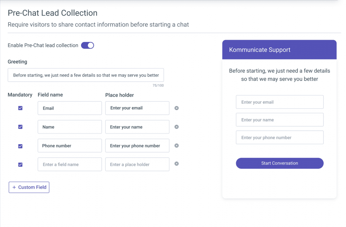Click Start Conversation in preview
Viewport: 346px width, 227px height.
tap(279, 163)
